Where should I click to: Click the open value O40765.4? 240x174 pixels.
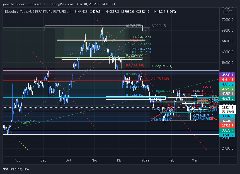coord(96,12)
